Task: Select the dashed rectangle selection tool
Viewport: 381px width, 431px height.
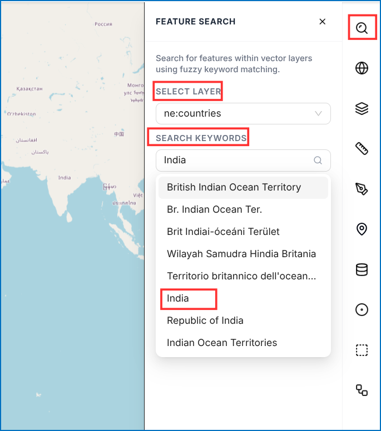Action: 362,350
